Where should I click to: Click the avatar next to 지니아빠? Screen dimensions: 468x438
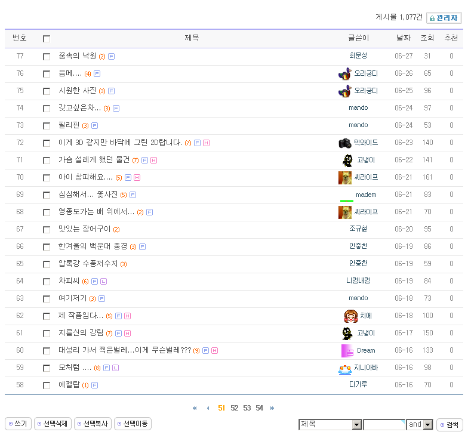pyautogui.click(x=345, y=369)
